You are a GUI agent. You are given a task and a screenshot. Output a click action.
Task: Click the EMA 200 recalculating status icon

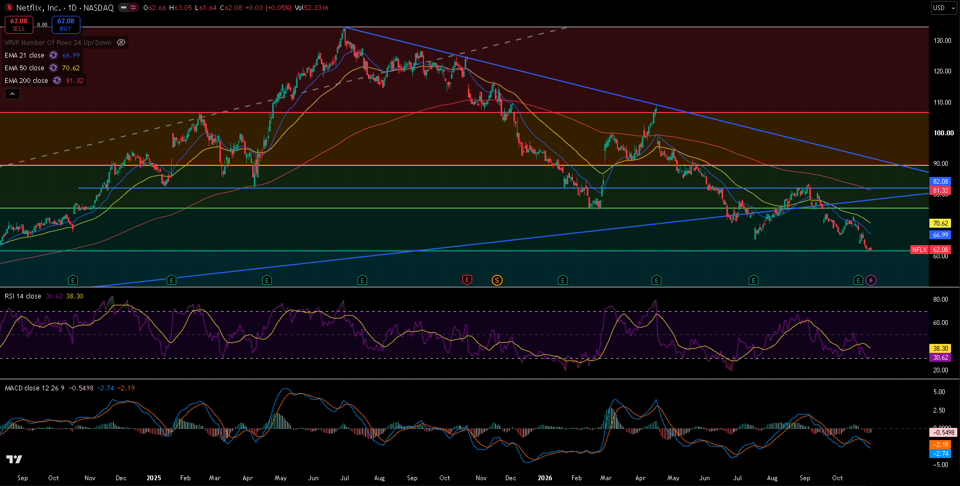click(x=57, y=80)
